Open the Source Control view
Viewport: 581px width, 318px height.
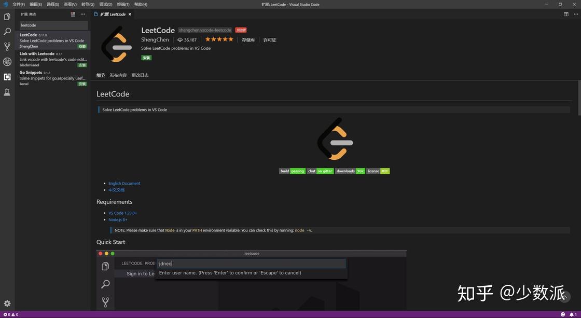(x=7, y=46)
